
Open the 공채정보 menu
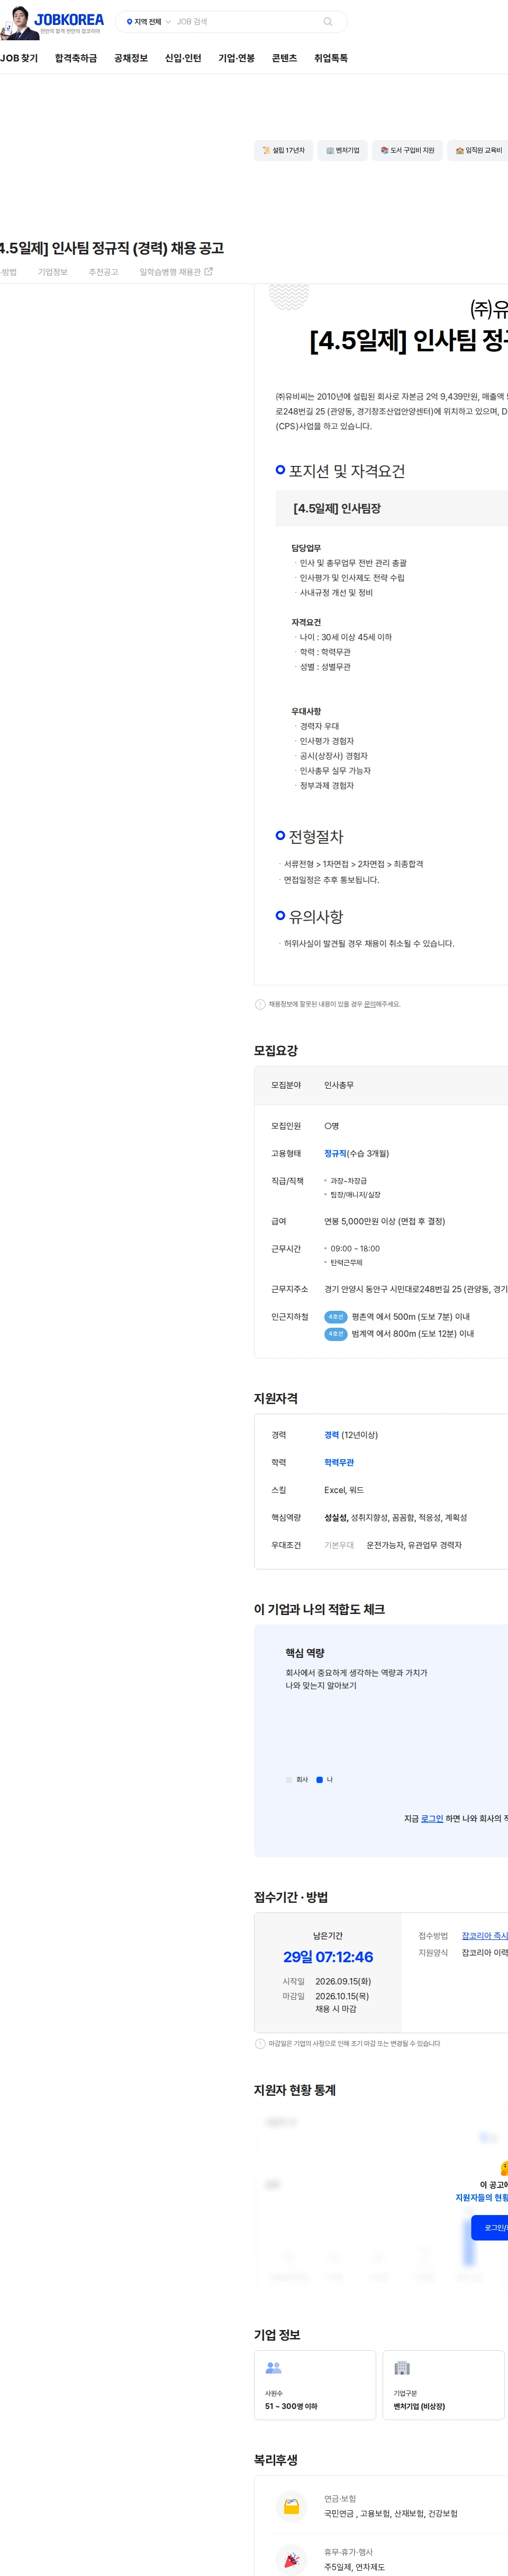point(131,58)
